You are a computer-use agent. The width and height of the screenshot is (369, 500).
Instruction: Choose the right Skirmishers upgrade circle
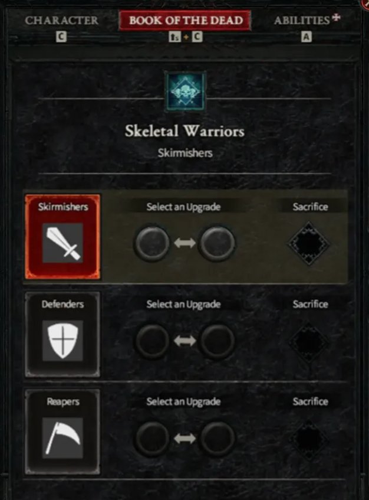(217, 243)
